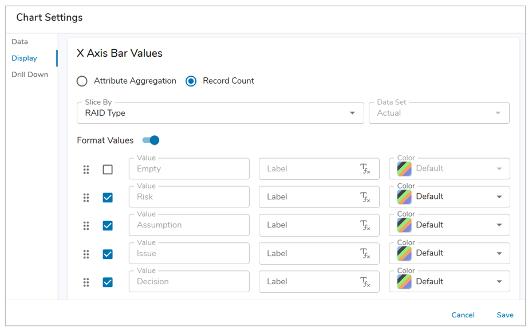Expand the Color dropdown for Risk

[499, 197]
